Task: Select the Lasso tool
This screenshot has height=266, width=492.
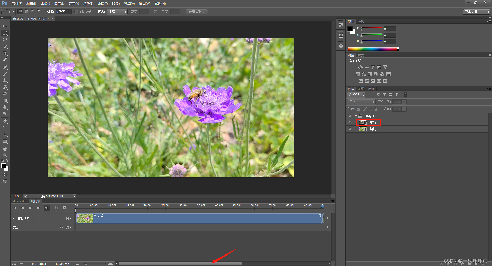Action: (5, 40)
